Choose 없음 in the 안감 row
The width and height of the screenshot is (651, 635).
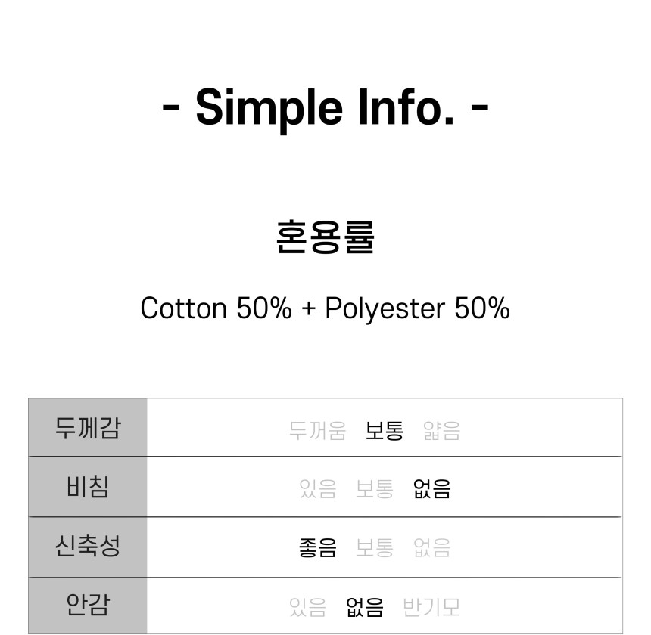(365, 607)
